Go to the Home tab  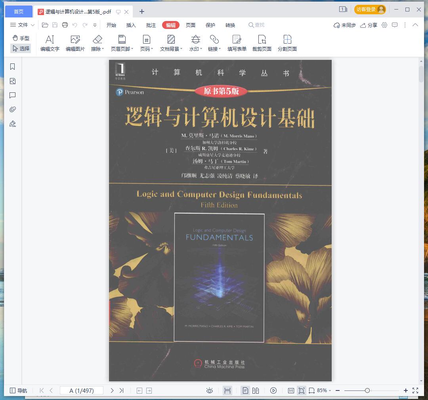click(19, 11)
